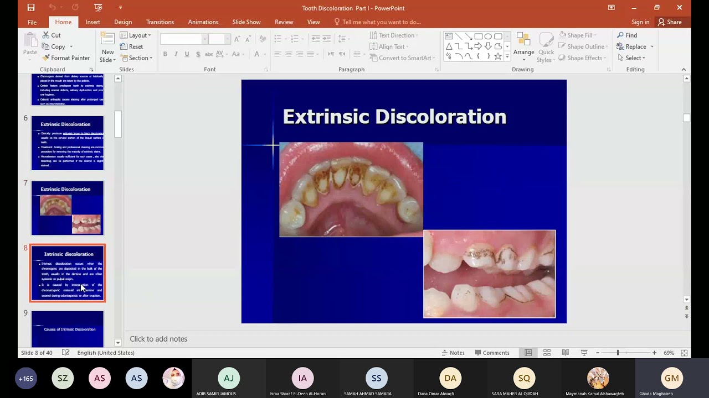709x398 pixels.
Task: Adjust the zoom slider handle
Action: tap(618, 353)
